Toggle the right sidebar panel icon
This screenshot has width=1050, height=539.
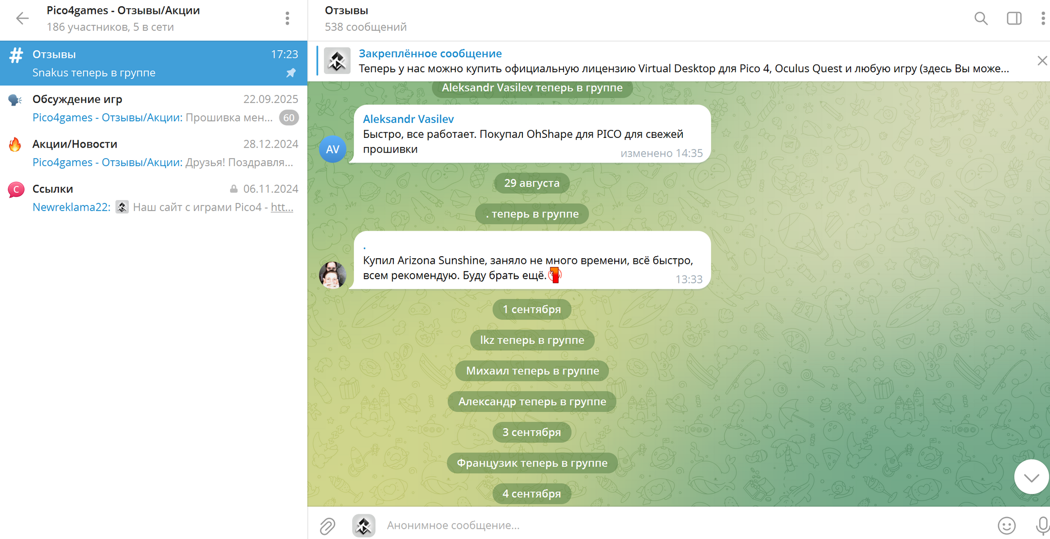pyautogui.click(x=1014, y=19)
